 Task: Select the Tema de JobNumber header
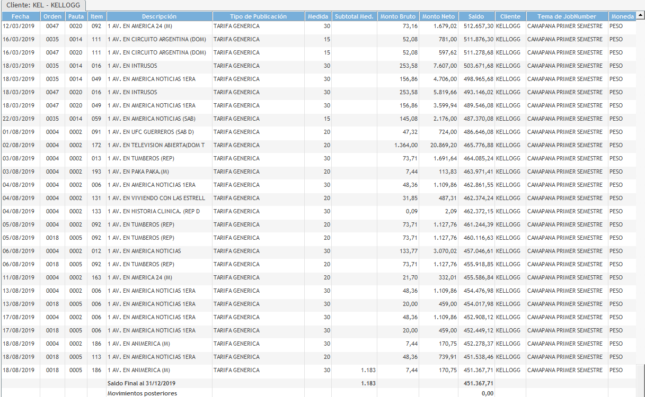tap(567, 16)
